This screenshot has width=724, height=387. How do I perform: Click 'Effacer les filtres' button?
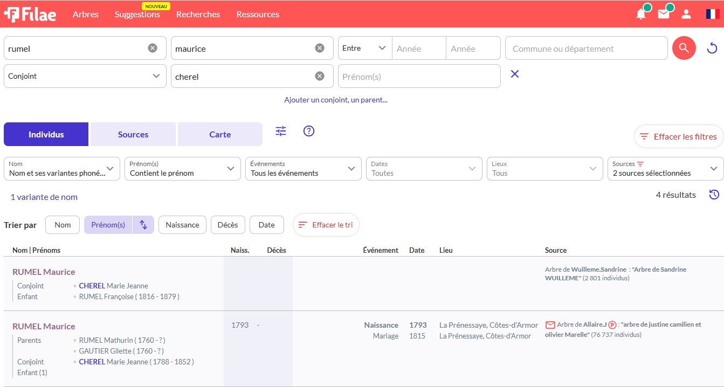(679, 136)
